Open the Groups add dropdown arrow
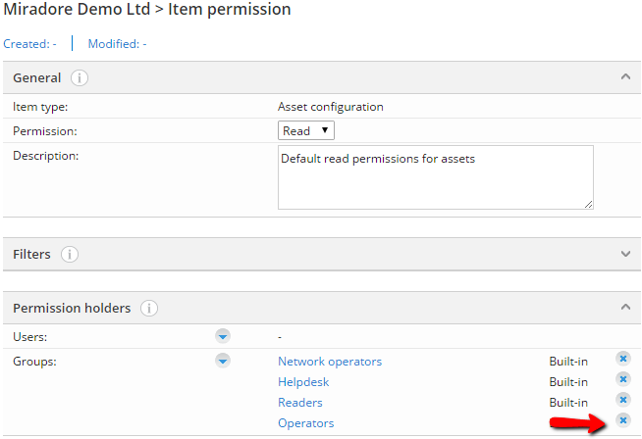The width and height of the screenshot is (642, 439). tap(223, 361)
